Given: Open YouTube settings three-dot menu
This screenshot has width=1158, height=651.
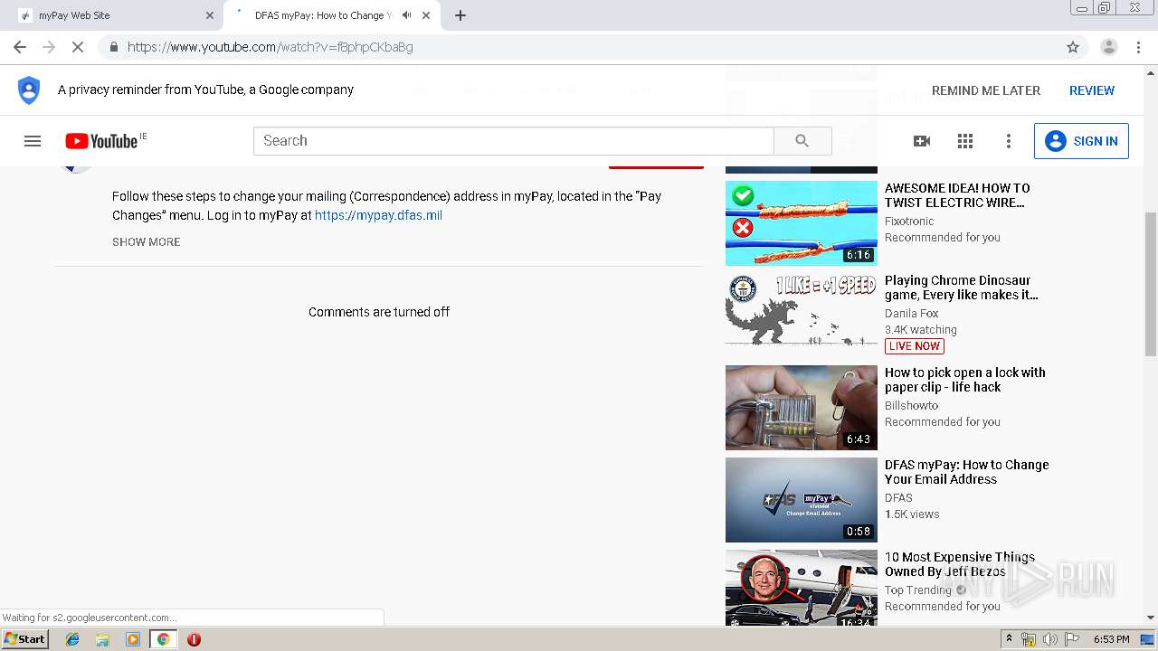Looking at the screenshot, I should (1009, 141).
